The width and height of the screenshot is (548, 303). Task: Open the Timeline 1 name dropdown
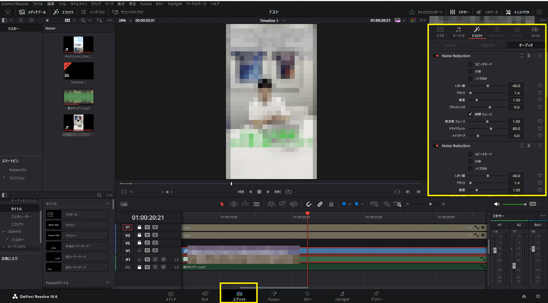click(x=284, y=21)
